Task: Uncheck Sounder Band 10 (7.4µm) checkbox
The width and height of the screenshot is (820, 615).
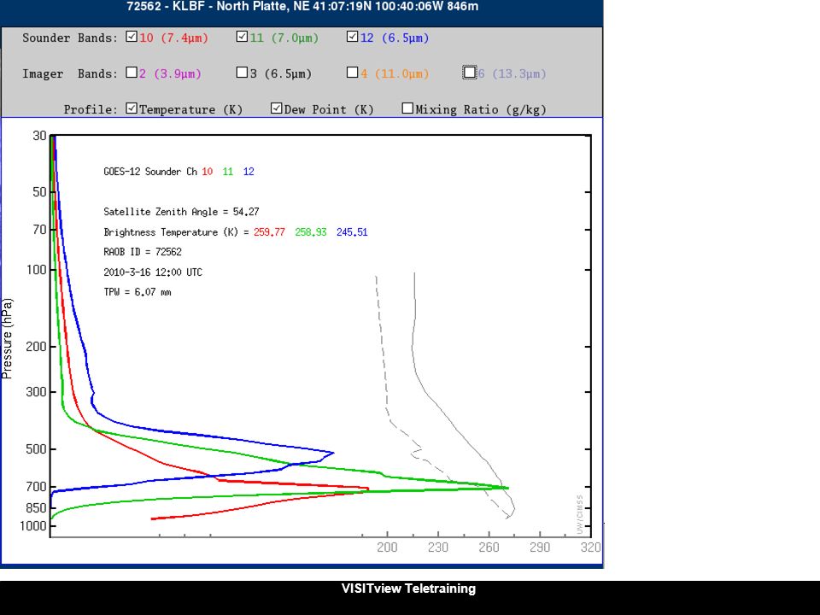Action: coord(132,37)
